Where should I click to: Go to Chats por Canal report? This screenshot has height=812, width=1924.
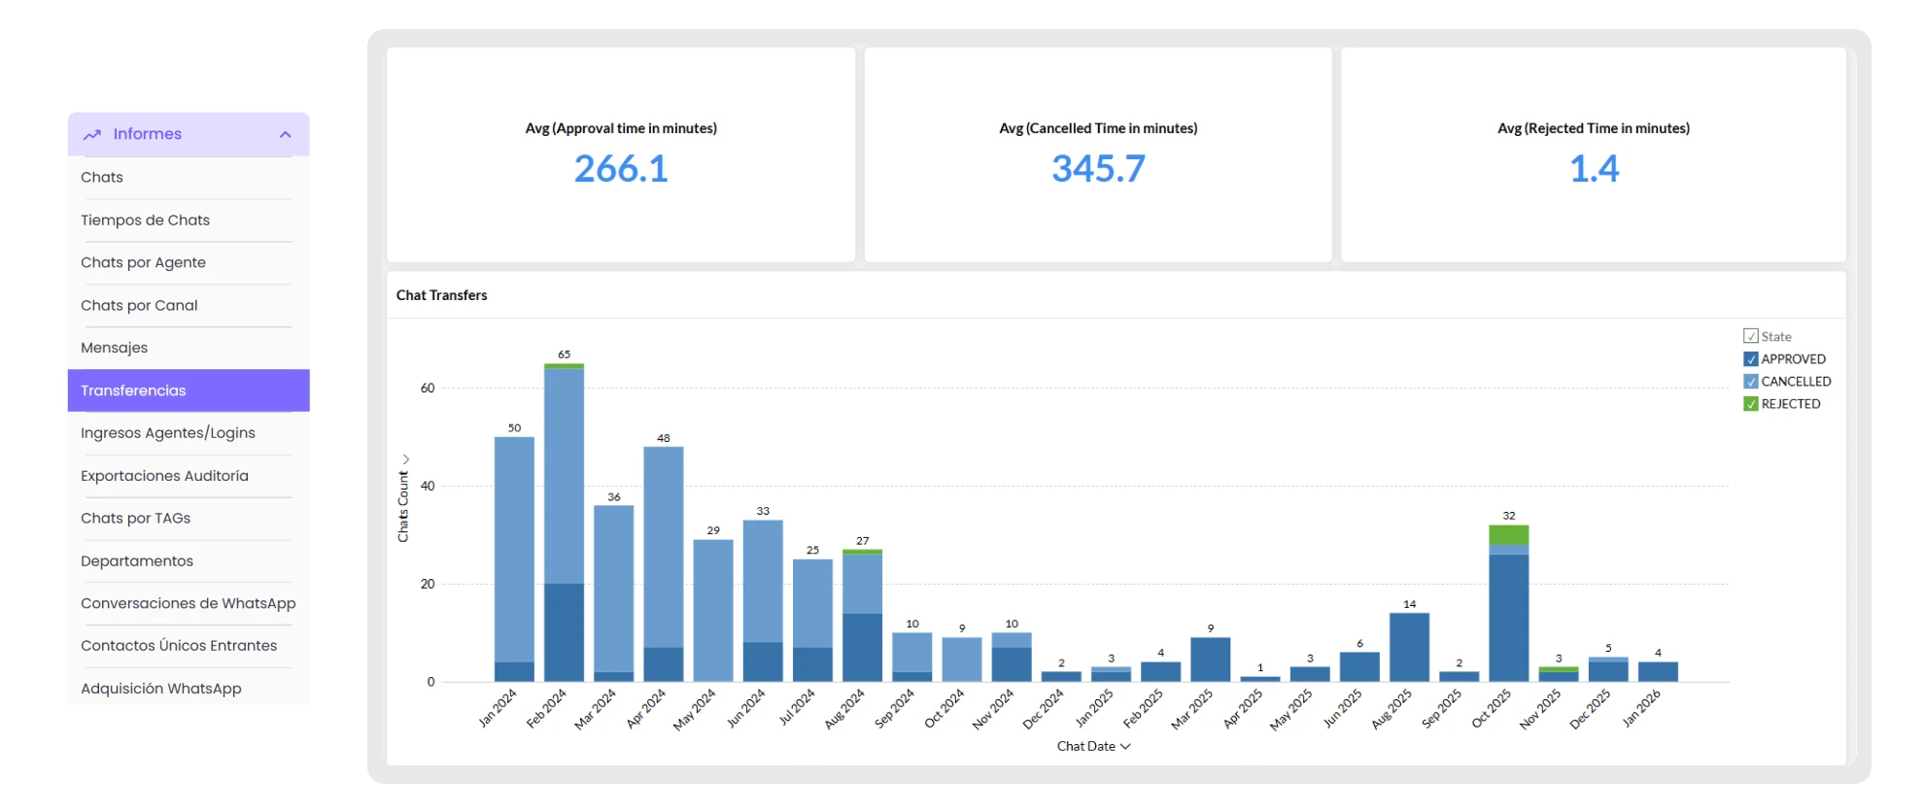point(139,305)
